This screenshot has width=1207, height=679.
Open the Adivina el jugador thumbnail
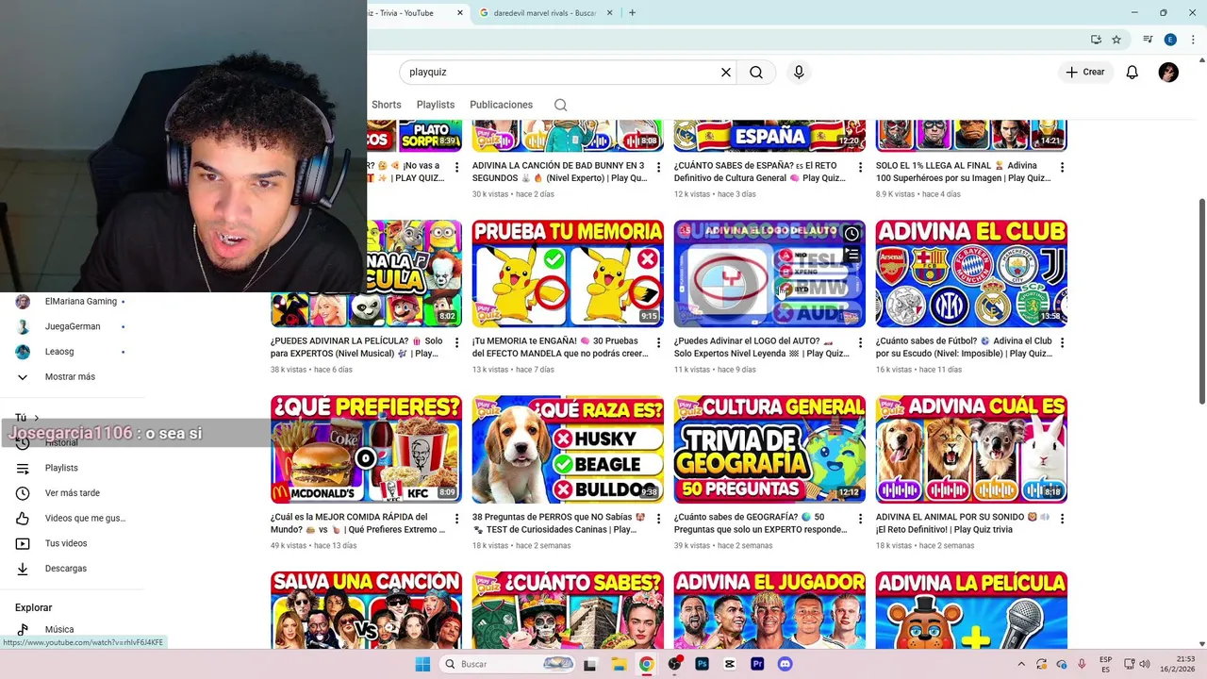[769, 610]
